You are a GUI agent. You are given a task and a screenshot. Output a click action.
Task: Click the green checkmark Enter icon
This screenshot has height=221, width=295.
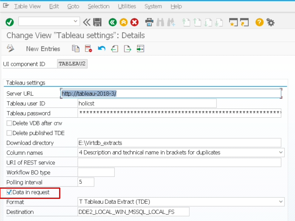pos(10,22)
